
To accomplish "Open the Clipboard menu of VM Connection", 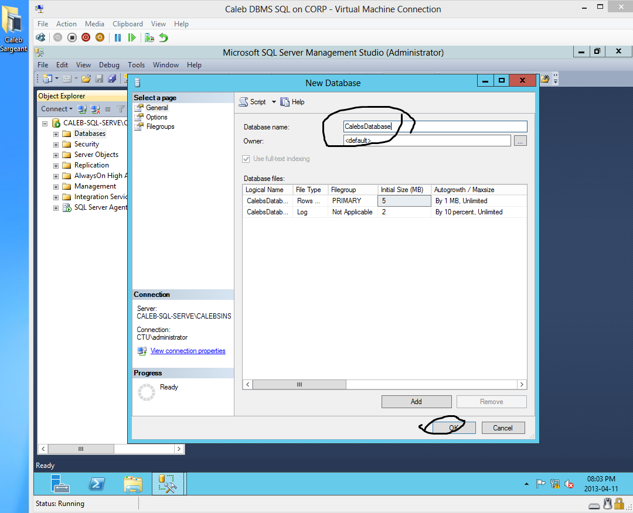I will [x=128, y=24].
